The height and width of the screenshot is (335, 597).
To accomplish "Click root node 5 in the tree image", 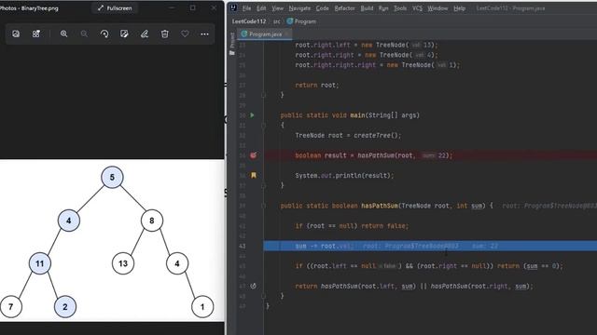I will click(112, 178).
